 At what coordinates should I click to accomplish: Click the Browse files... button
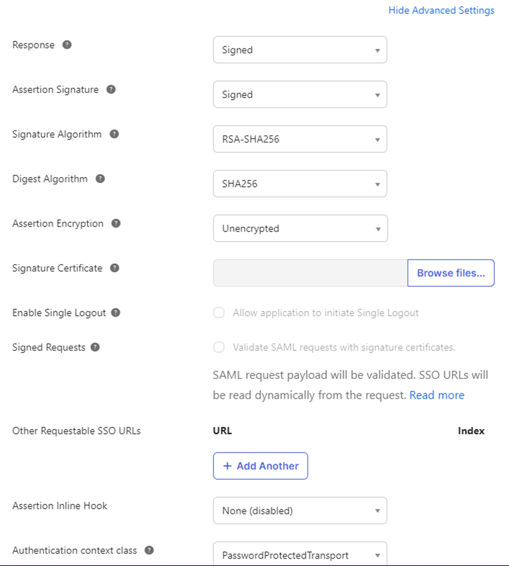[451, 273]
